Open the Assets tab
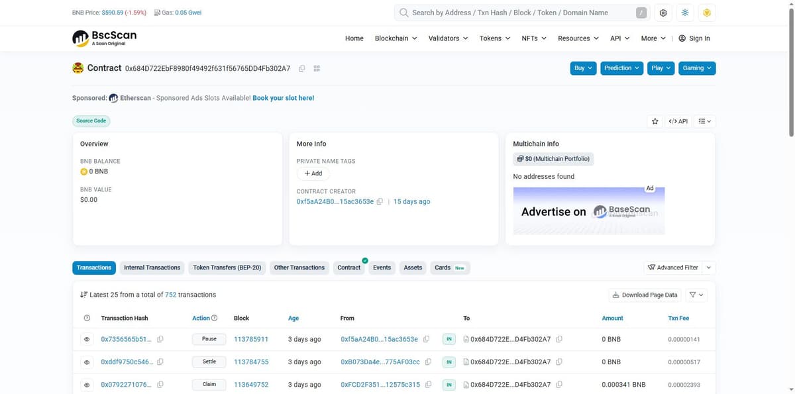 point(413,268)
